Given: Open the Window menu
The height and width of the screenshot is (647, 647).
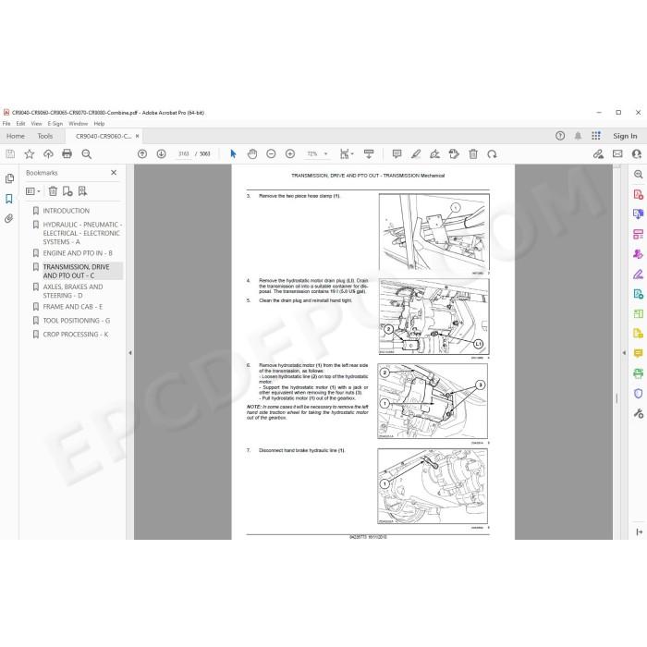Looking at the screenshot, I should [x=79, y=123].
